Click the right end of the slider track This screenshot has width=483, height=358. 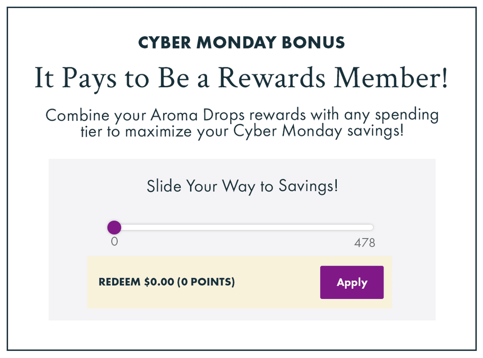(371, 228)
